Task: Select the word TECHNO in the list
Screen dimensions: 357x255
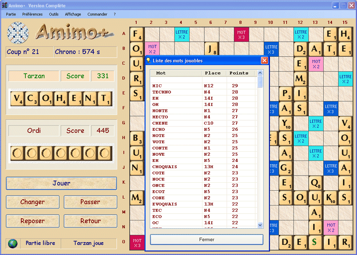Action: 162,92
